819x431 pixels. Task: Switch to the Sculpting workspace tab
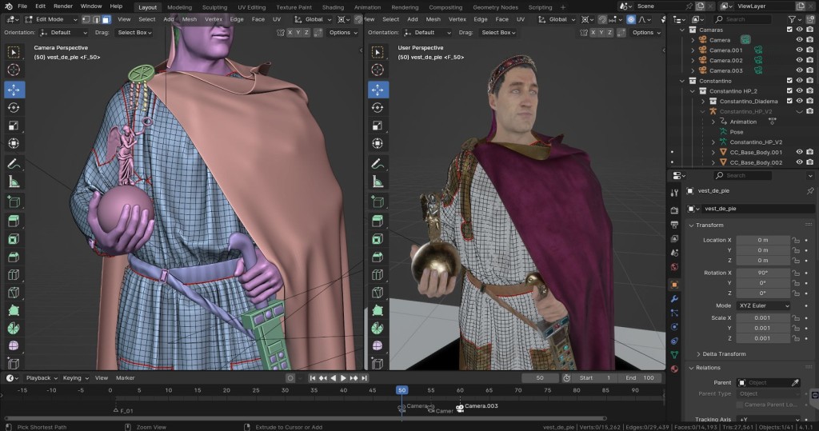pyautogui.click(x=214, y=6)
